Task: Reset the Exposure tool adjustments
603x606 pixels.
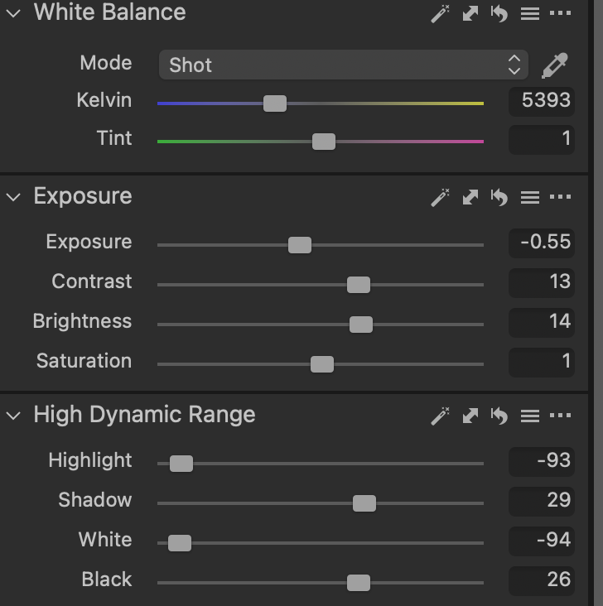Action: [499, 197]
